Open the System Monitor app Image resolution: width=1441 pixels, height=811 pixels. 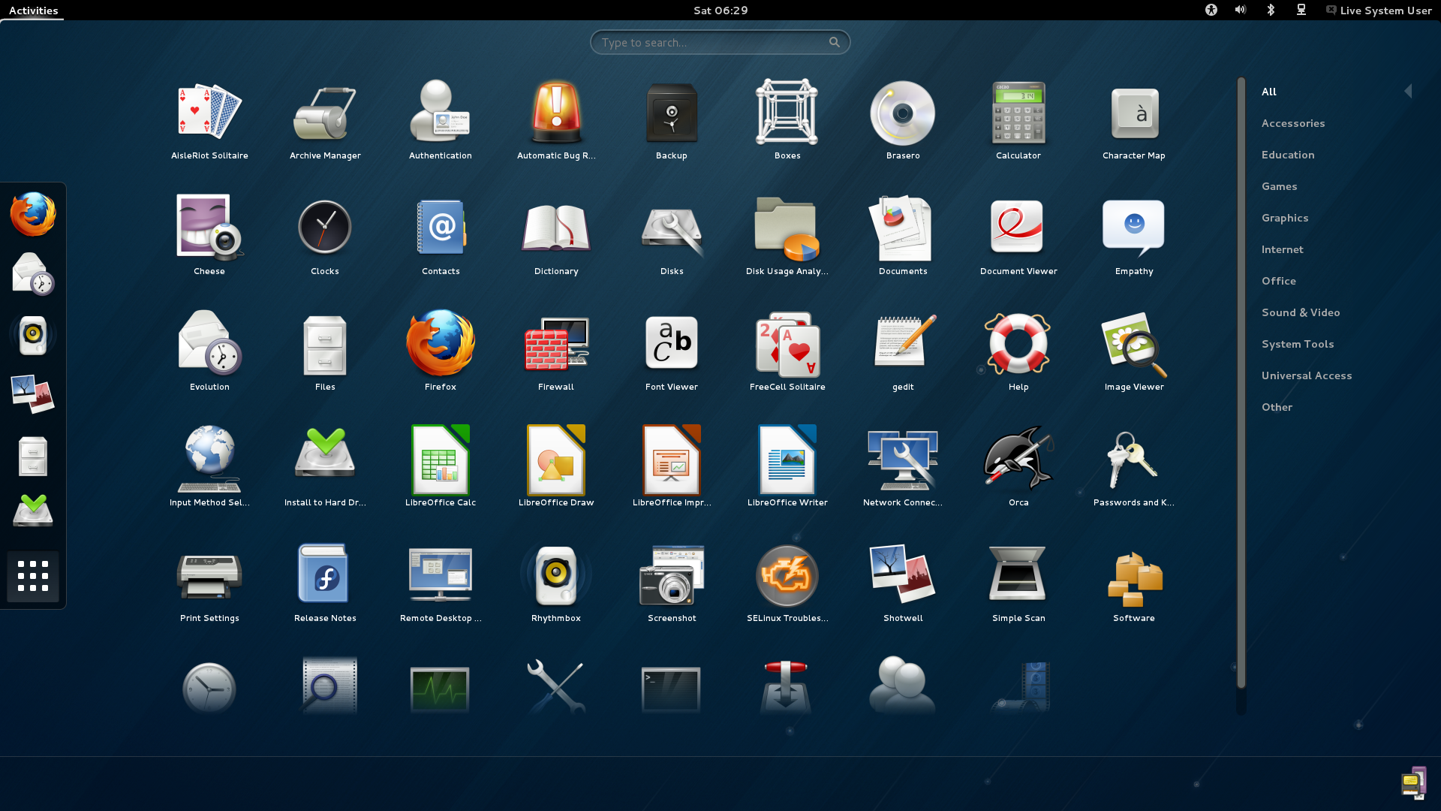[x=440, y=687]
